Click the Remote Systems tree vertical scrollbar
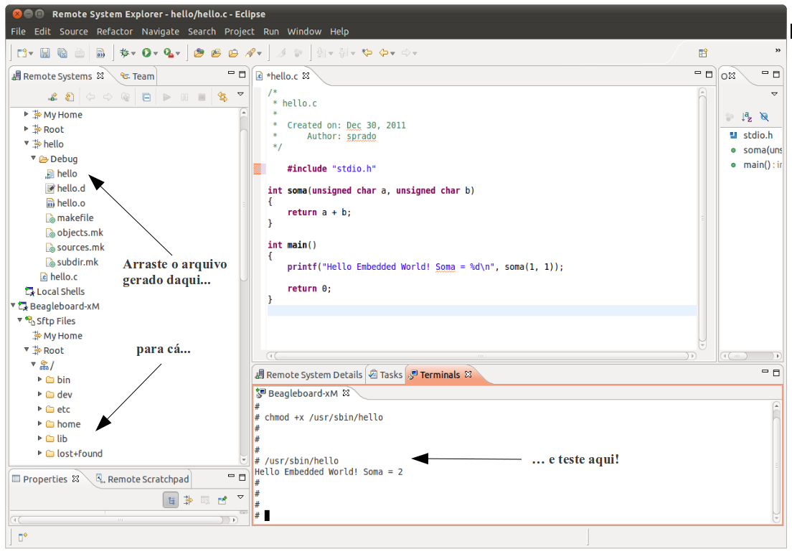The image size is (792, 554). tap(243, 286)
